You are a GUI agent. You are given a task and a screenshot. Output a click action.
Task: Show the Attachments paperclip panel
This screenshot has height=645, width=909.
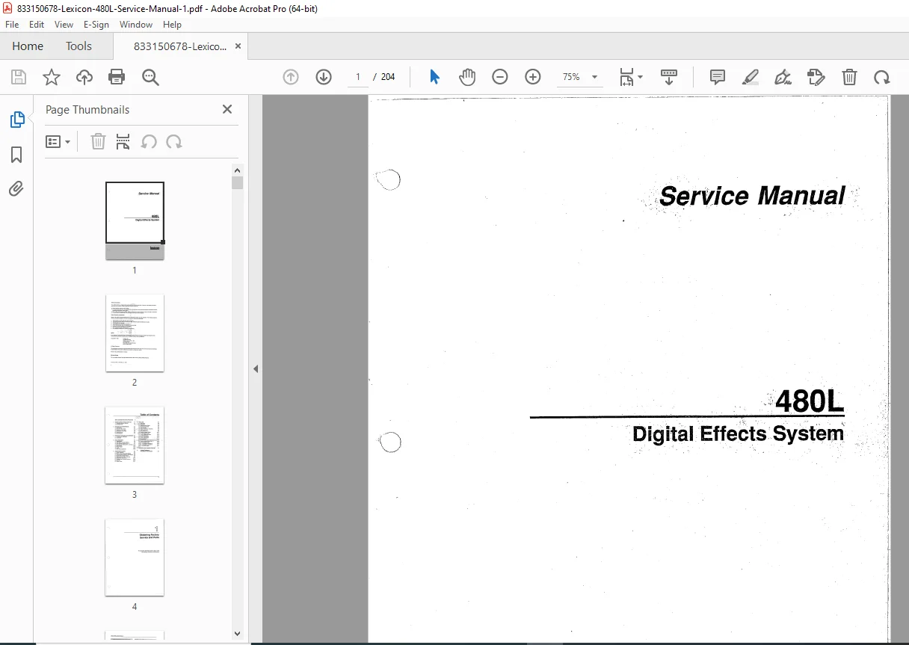pos(16,188)
